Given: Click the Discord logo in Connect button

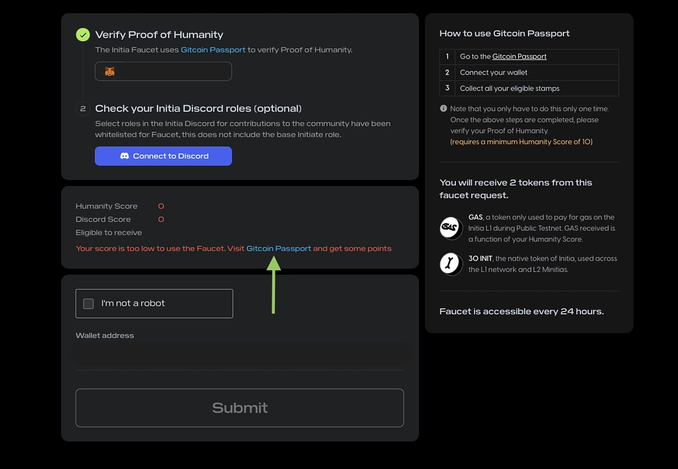Looking at the screenshot, I should coord(125,156).
